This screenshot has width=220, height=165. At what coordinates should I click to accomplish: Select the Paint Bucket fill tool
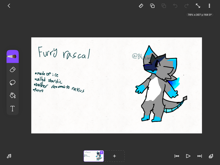[13, 95]
